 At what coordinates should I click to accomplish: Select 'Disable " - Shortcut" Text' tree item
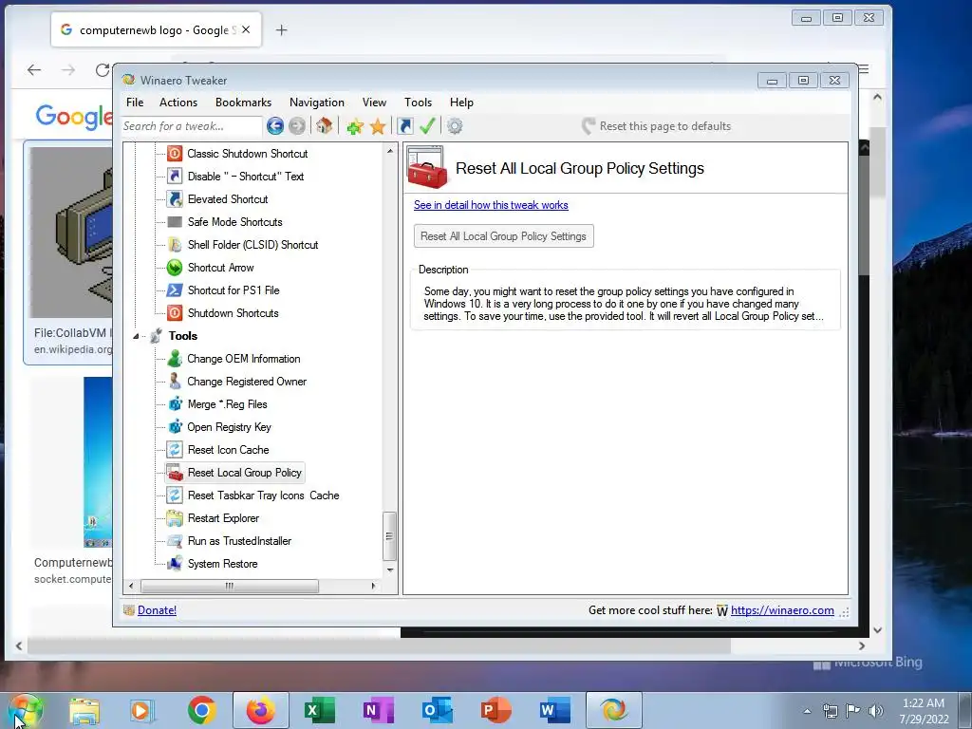click(x=246, y=176)
